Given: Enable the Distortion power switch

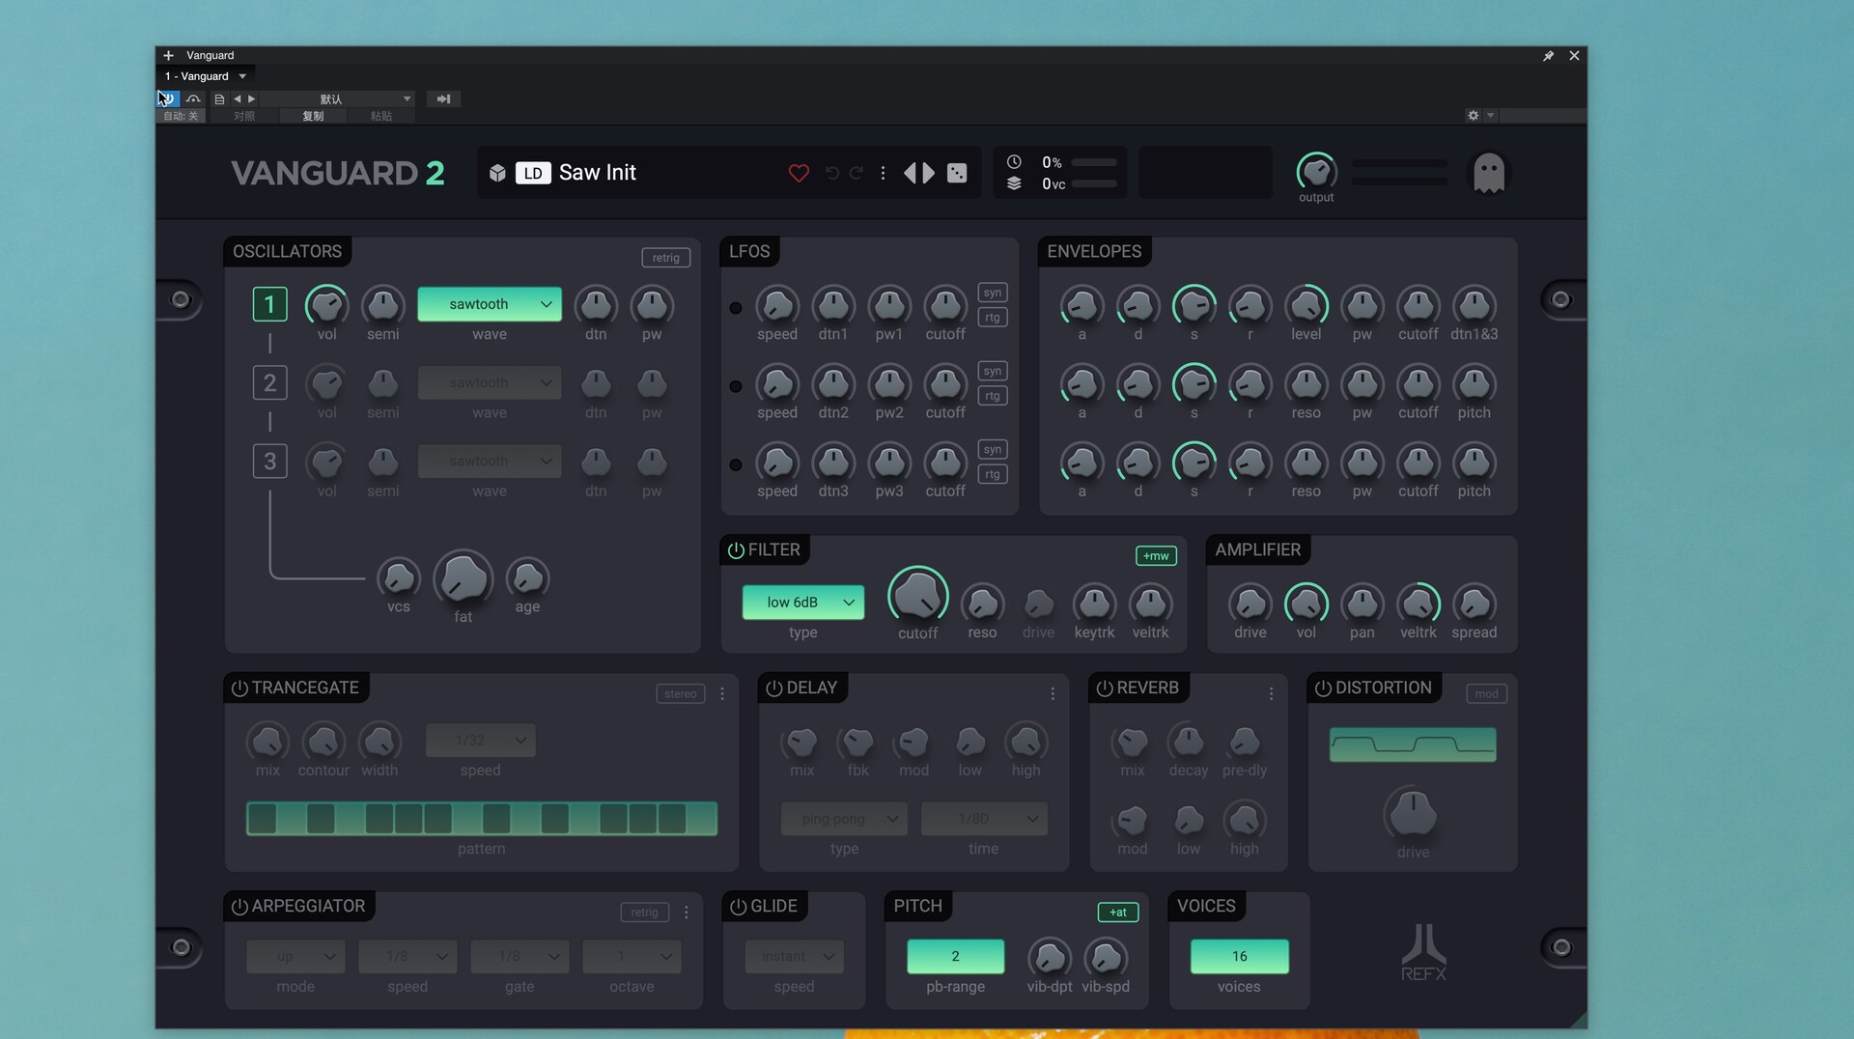Looking at the screenshot, I should tap(1323, 688).
